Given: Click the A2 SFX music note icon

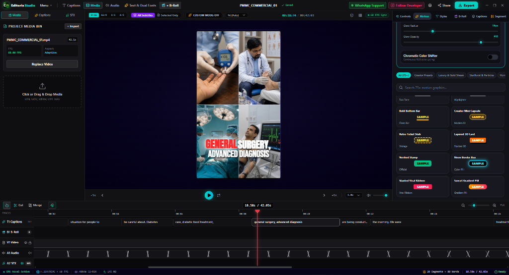Looking at the screenshot, I should (4, 263).
